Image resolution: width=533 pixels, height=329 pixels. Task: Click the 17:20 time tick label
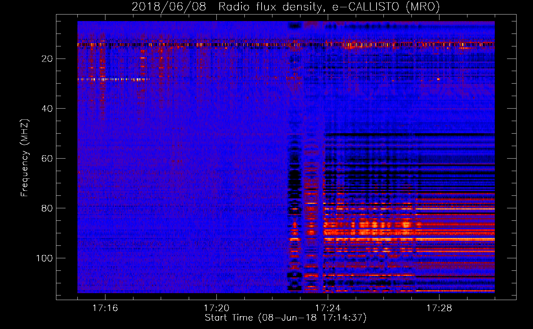click(x=216, y=308)
